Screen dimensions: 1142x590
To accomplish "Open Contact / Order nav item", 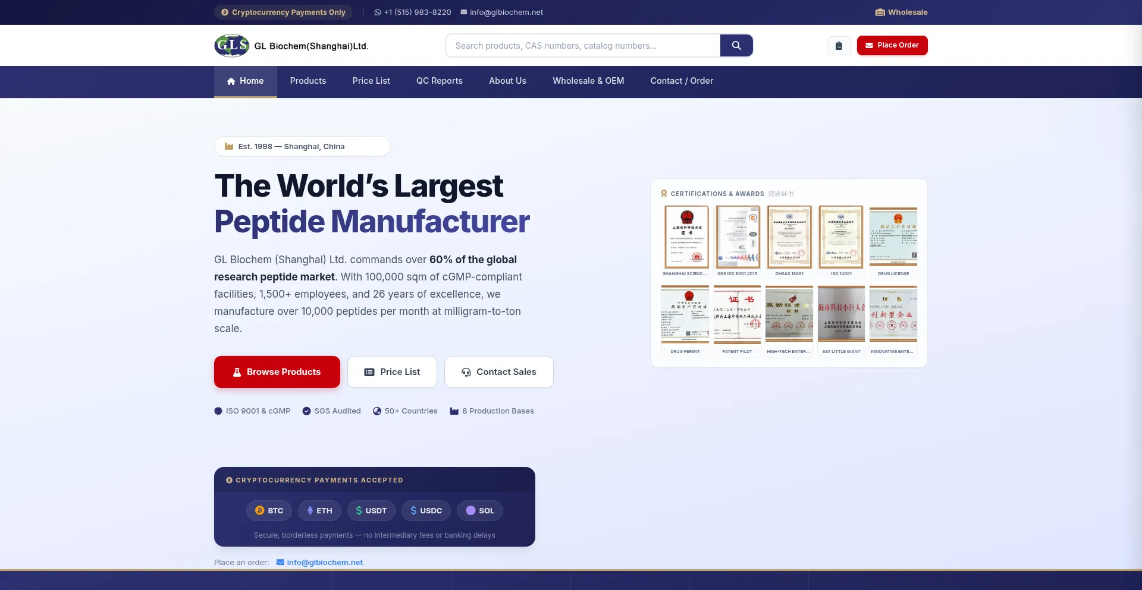I will [682, 81].
